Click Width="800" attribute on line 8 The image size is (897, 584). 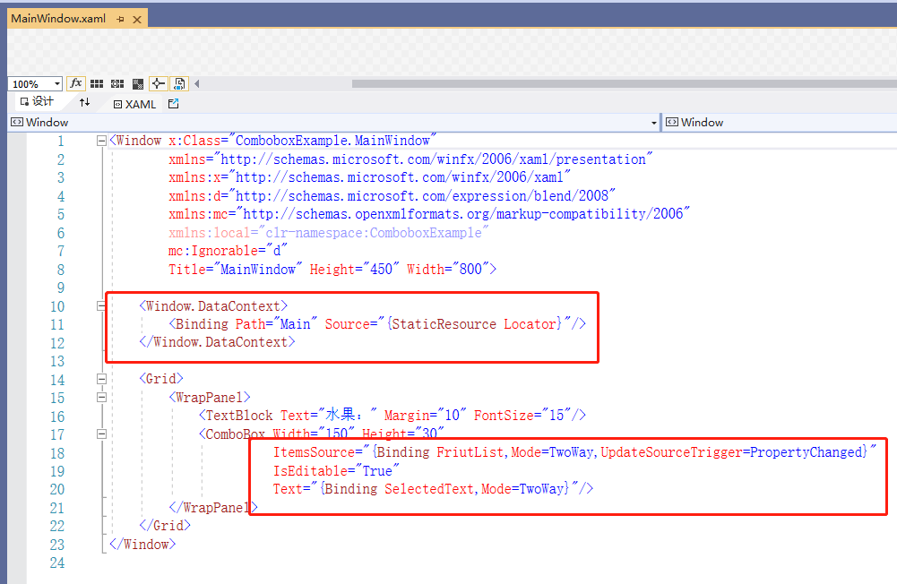pos(448,269)
